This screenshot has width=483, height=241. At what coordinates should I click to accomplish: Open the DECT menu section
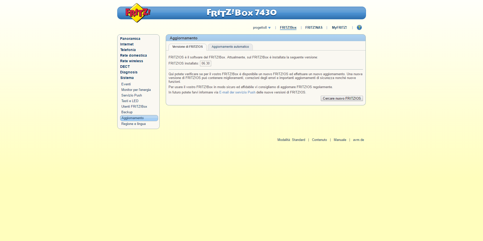pyautogui.click(x=125, y=67)
